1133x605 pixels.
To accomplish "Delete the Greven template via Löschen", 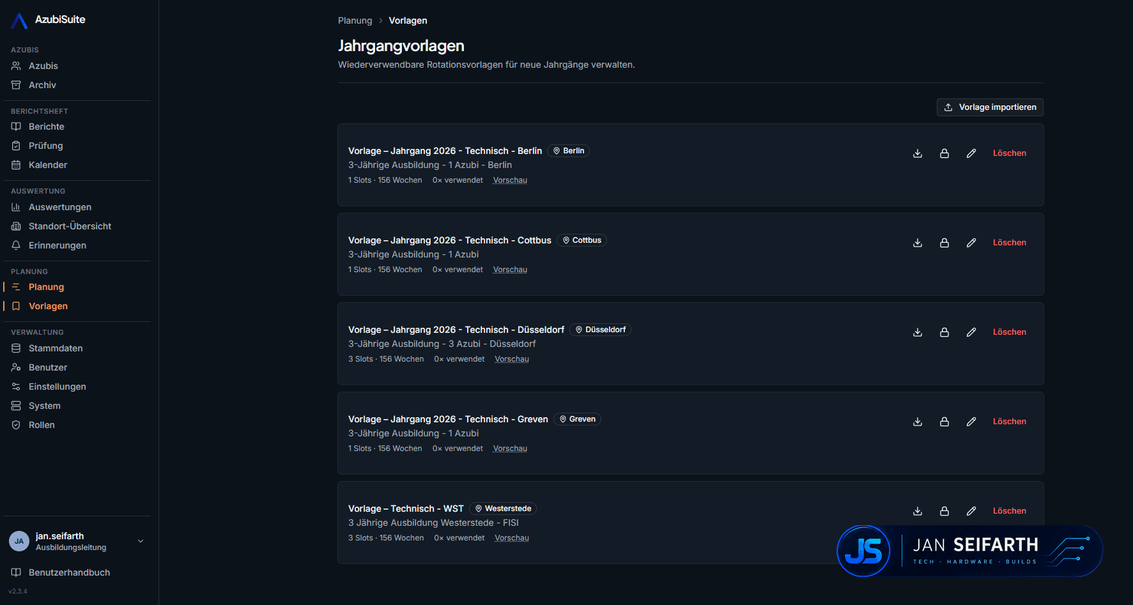I will coord(1009,422).
